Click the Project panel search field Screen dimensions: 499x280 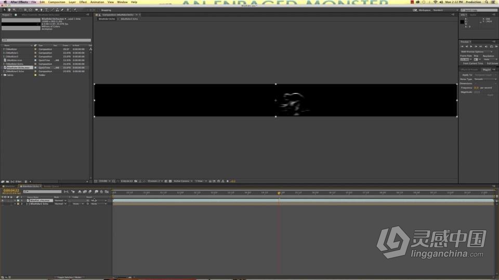(x=46, y=40)
